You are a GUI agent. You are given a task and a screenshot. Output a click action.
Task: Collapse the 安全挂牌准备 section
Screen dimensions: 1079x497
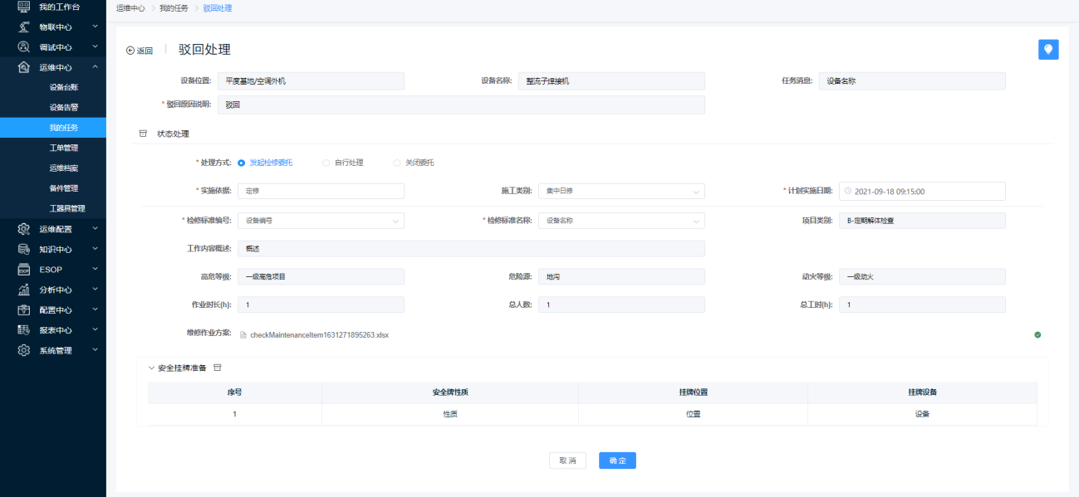pos(151,368)
